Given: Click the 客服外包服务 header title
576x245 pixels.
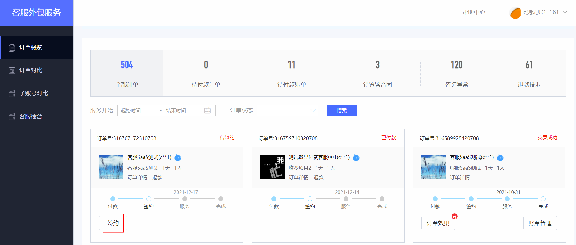Looking at the screenshot, I should pyautogui.click(x=37, y=13).
